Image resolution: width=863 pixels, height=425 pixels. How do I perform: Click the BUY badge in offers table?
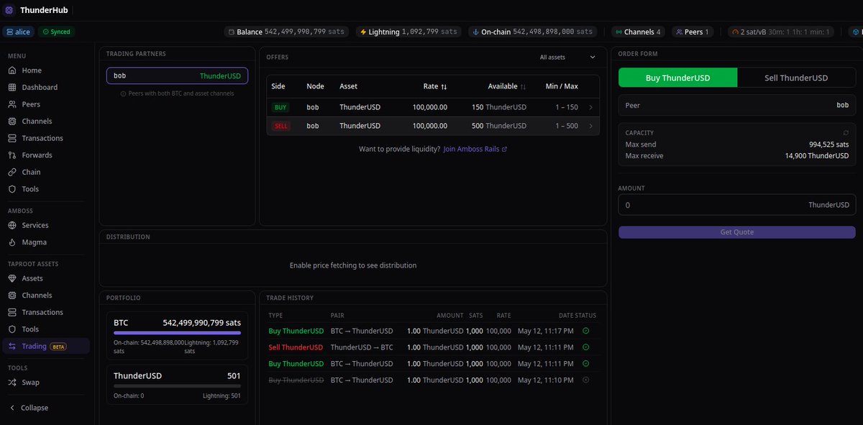[x=280, y=107]
